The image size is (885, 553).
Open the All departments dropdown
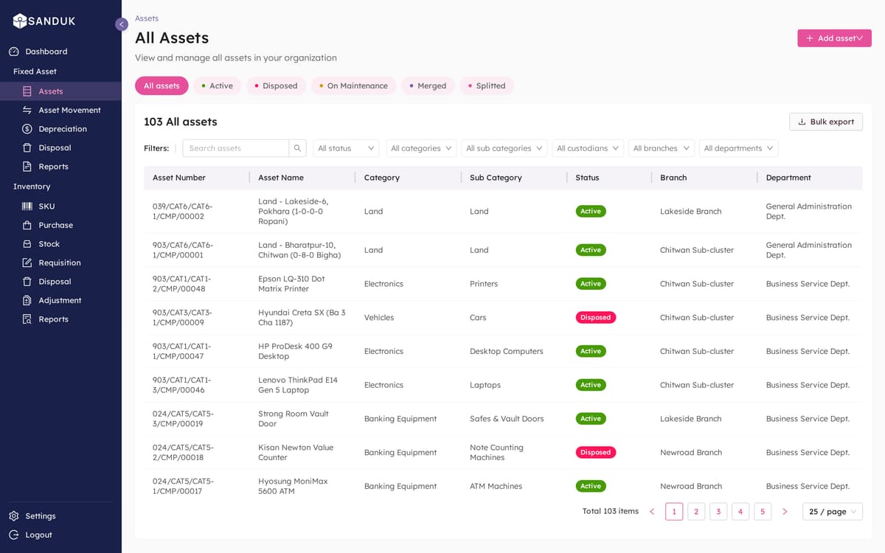(738, 148)
